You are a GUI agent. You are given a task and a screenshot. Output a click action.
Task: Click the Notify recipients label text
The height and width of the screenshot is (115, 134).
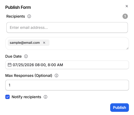tap(26, 97)
